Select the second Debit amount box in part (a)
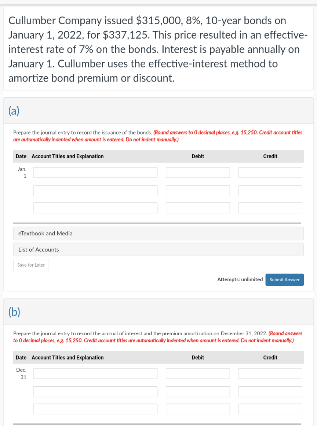 click(198, 191)
